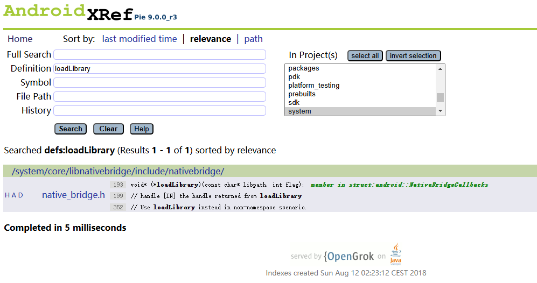The width and height of the screenshot is (537, 283).
Task: Click the invert selection button
Action: coord(413,56)
